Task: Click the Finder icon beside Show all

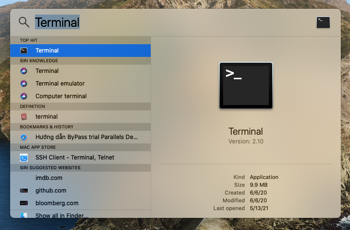Action: (x=24, y=215)
